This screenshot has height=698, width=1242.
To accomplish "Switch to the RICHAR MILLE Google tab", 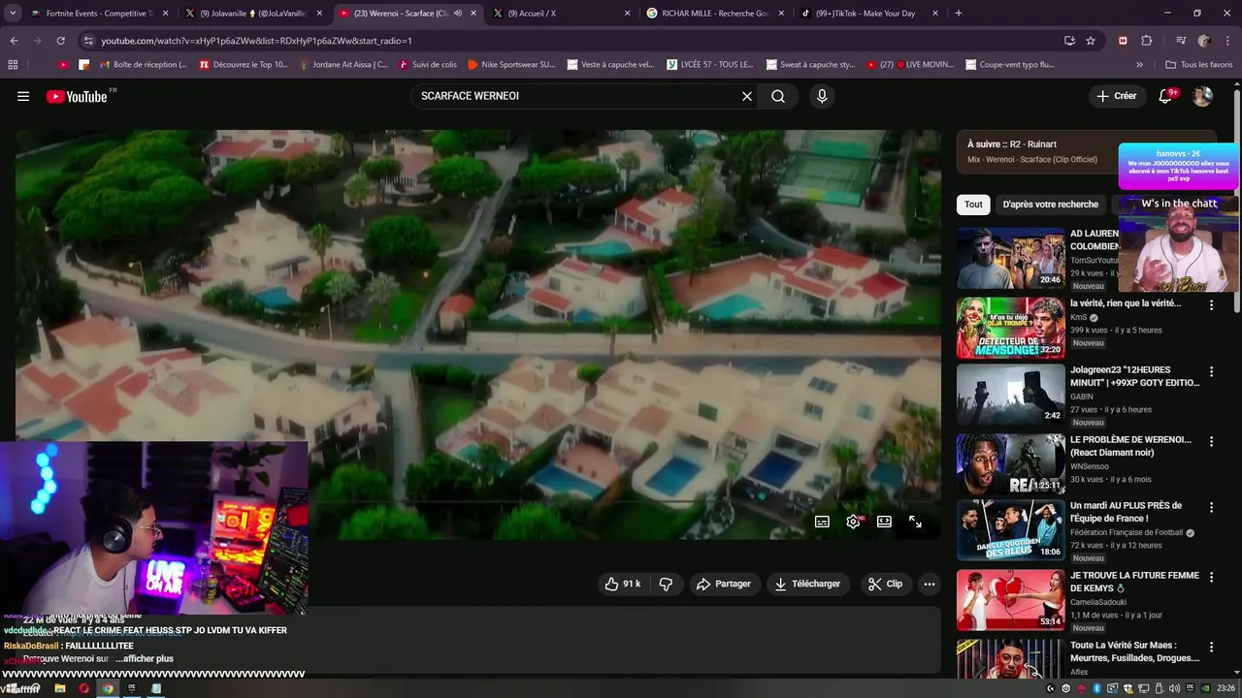I will [x=715, y=14].
